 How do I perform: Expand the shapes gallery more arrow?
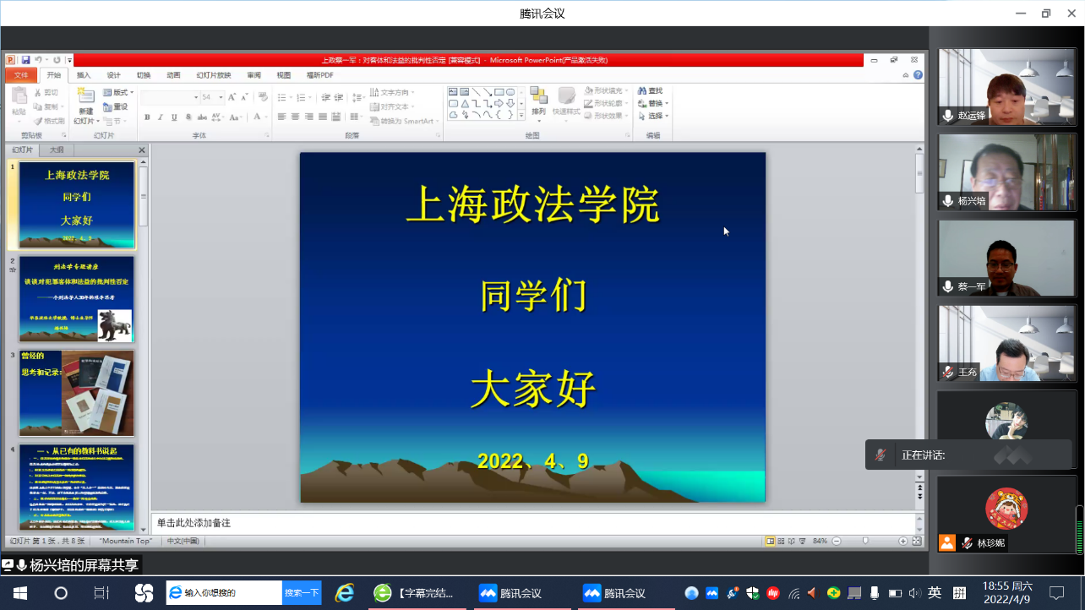(x=521, y=115)
